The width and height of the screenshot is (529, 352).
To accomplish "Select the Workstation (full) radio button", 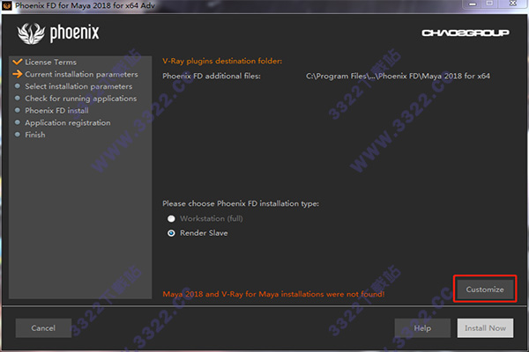I will tap(171, 218).
